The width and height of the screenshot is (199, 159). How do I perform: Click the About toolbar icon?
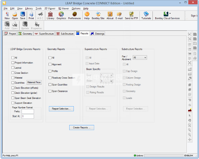[x=110, y=15]
